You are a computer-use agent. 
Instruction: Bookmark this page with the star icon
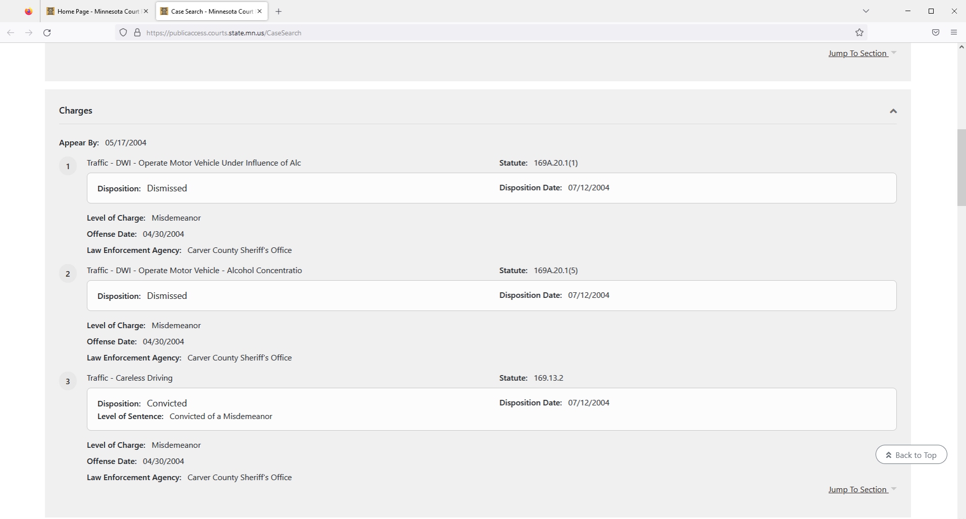[859, 33]
